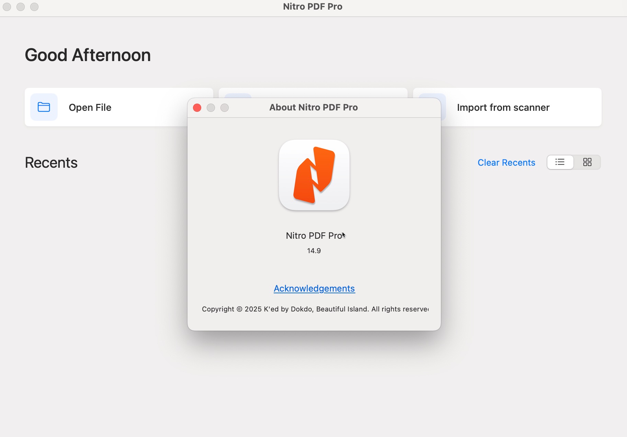Close the About Nitro PDF Pro dialog
Screen dimensions: 627x437
[x=197, y=108]
